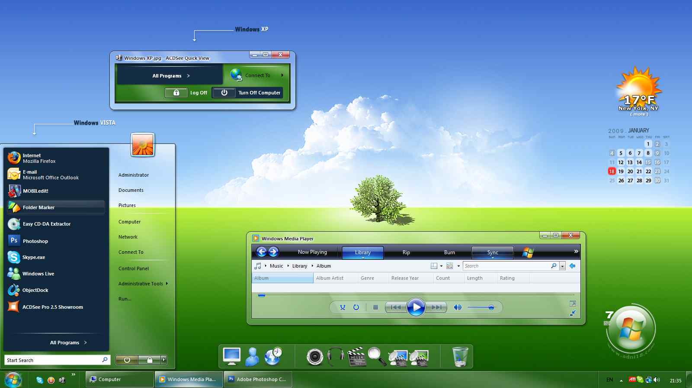Launch Easy CD-DA Extractor

(x=56, y=224)
